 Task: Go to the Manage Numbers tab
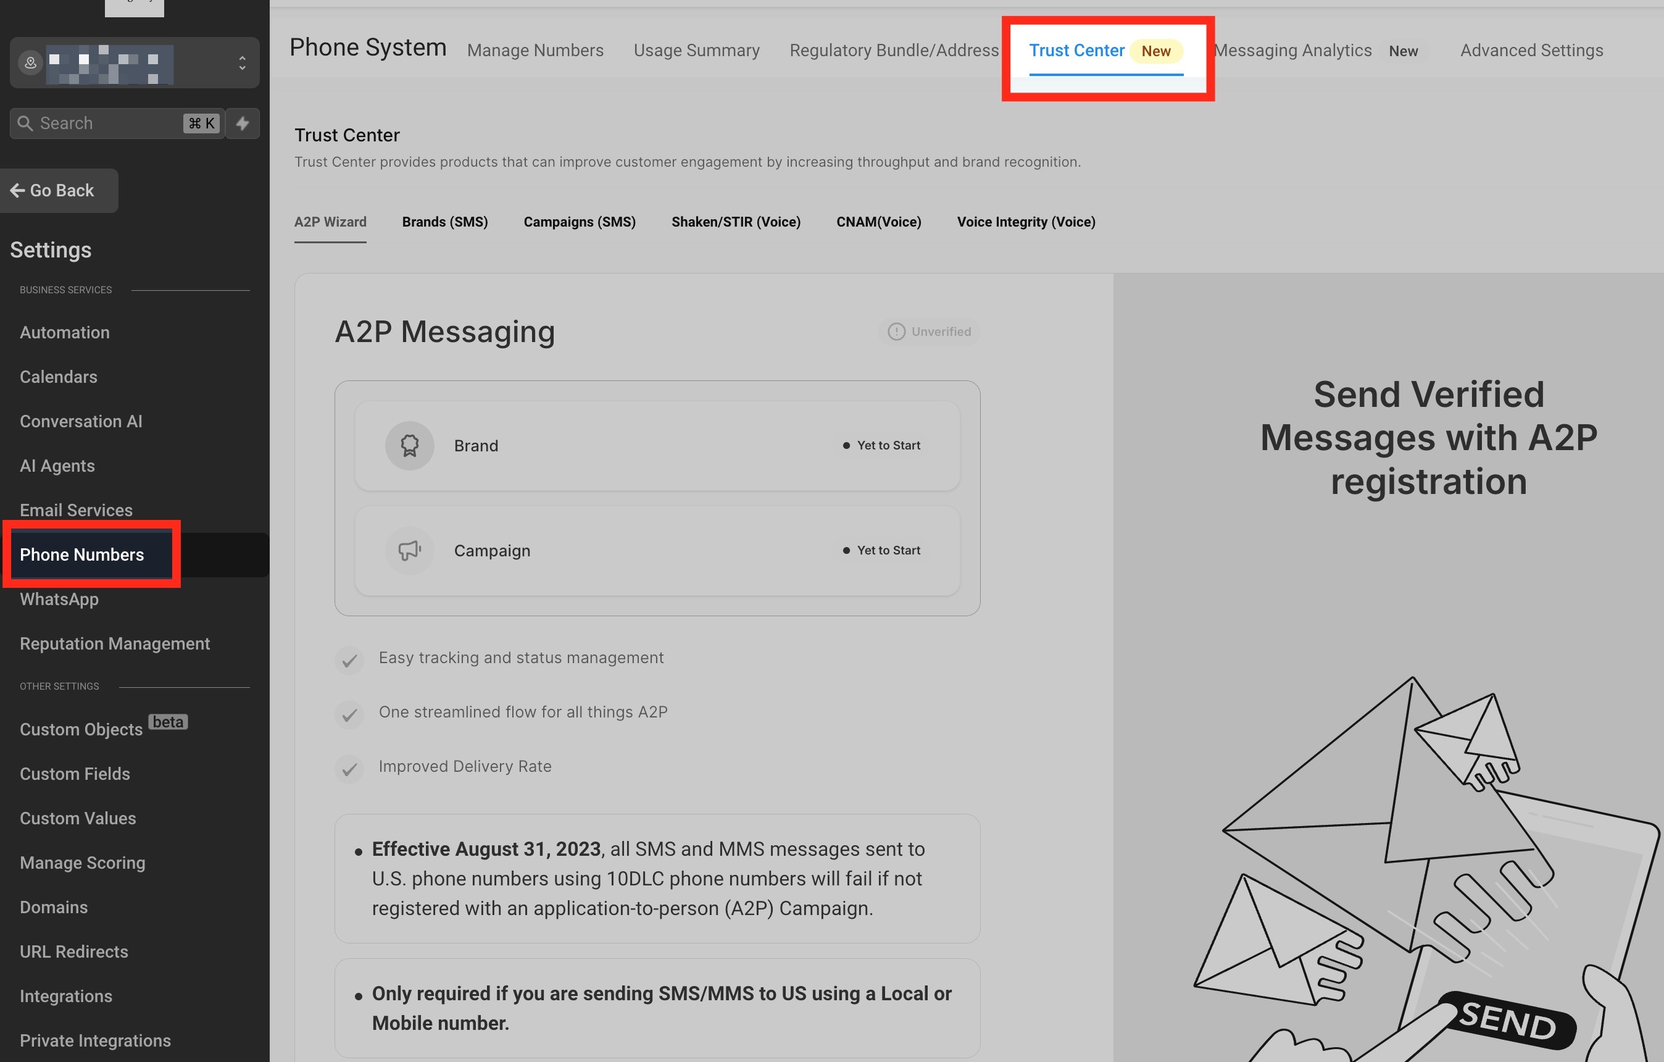pos(535,51)
